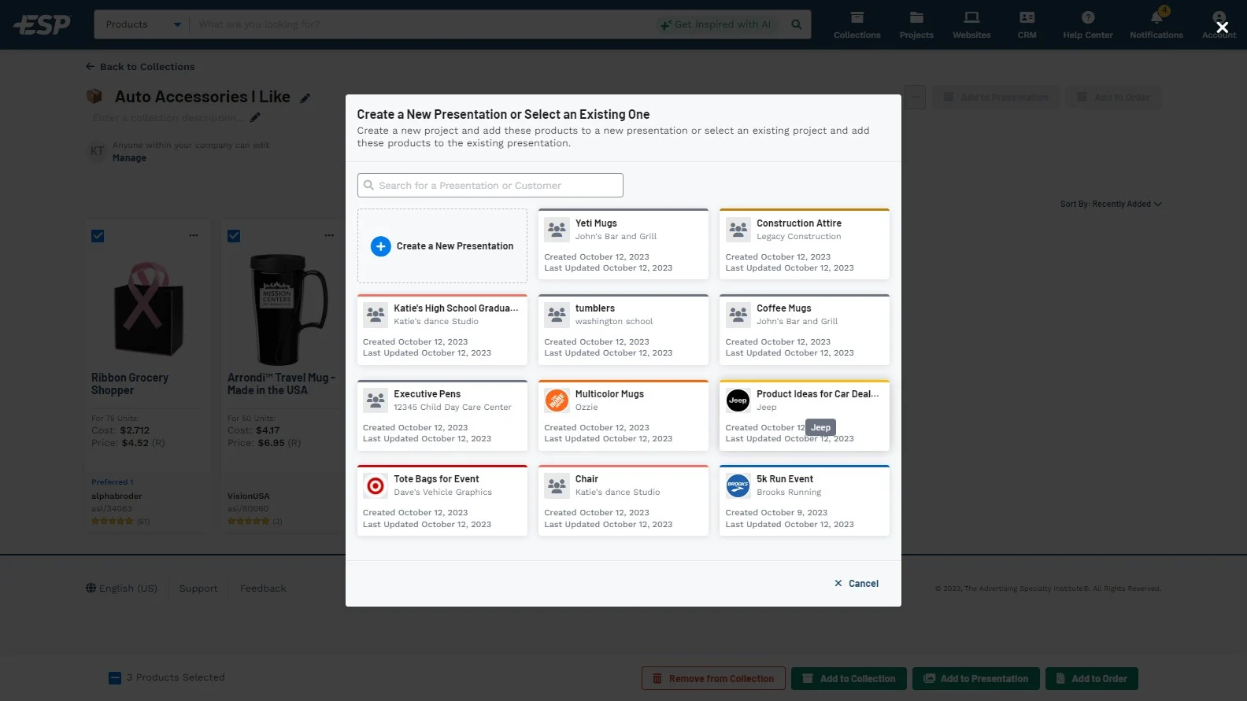
Task: Click alphabroder supplier name
Action: [x=117, y=496]
